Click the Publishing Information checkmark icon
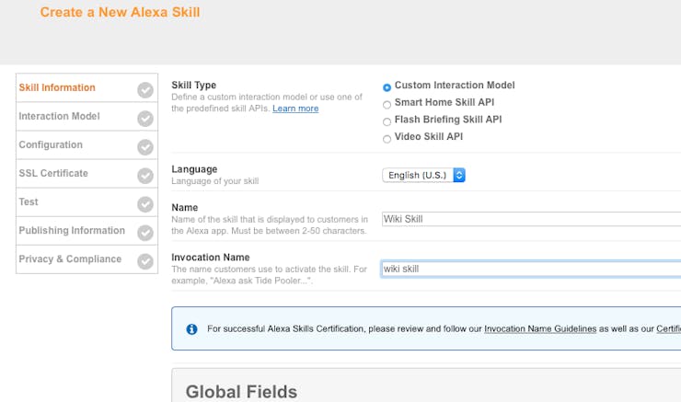Screen dimensions: 681x402 pos(145,233)
